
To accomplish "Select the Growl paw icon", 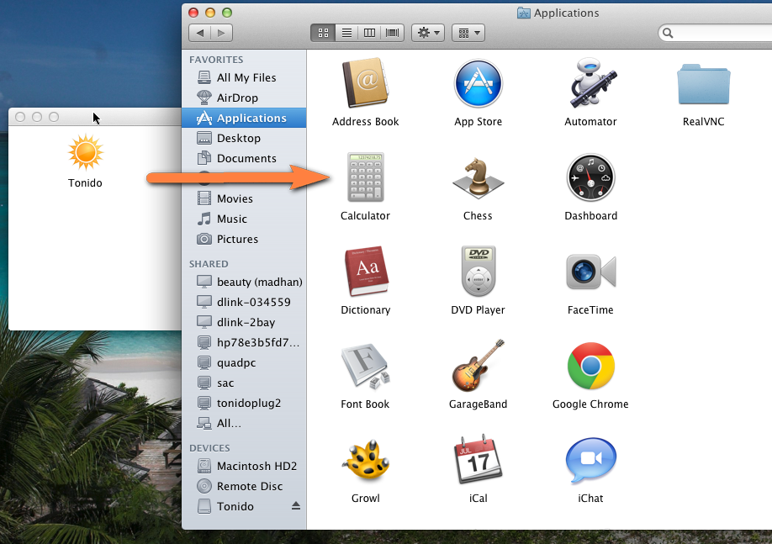I will click(x=367, y=460).
